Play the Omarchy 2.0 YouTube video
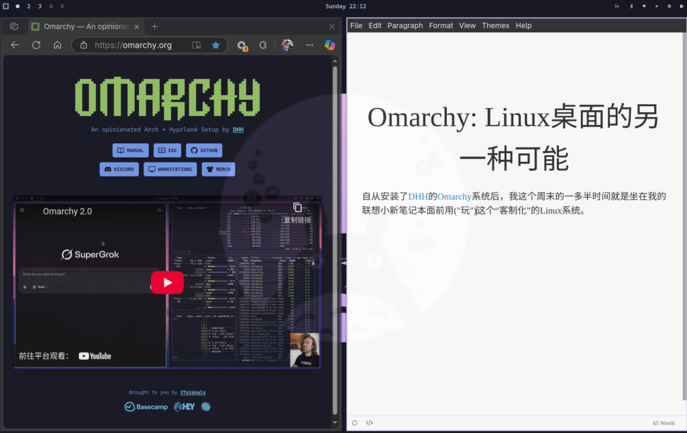This screenshot has width=687, height=433. click(167, 283)
